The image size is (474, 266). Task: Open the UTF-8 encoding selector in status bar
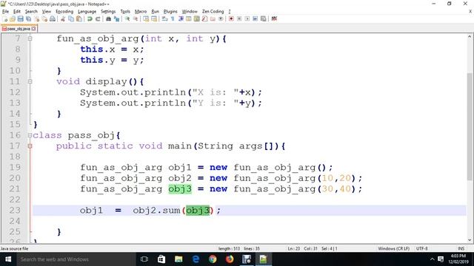click(421, 248)
